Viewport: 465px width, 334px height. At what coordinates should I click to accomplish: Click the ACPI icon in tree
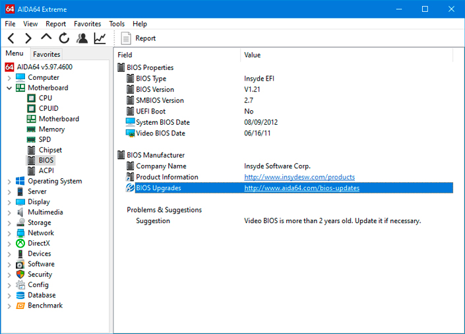[31, 171]
